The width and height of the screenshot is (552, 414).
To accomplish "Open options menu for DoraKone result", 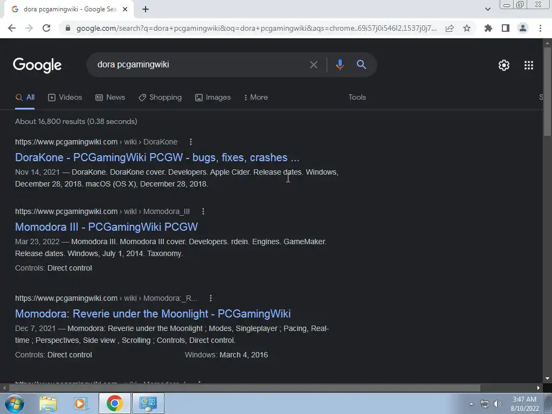I will pyautogui.click(x=191, y=142).
